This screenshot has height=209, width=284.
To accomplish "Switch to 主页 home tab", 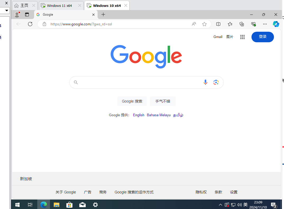I will [24, 6].
